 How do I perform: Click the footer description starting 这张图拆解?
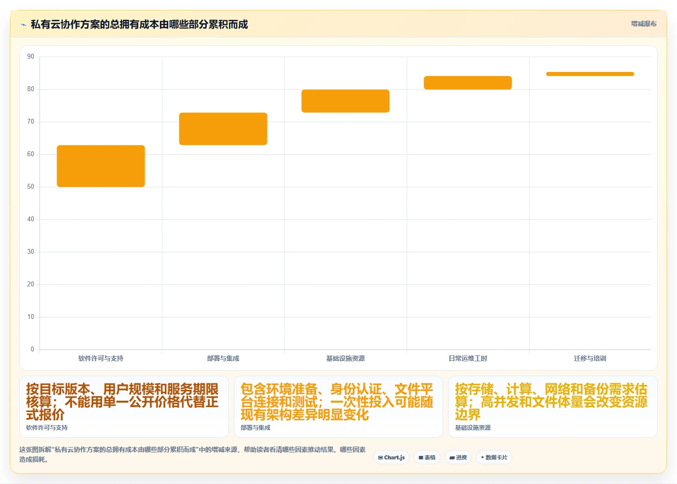pyautogui.click(x=192, y=454)
